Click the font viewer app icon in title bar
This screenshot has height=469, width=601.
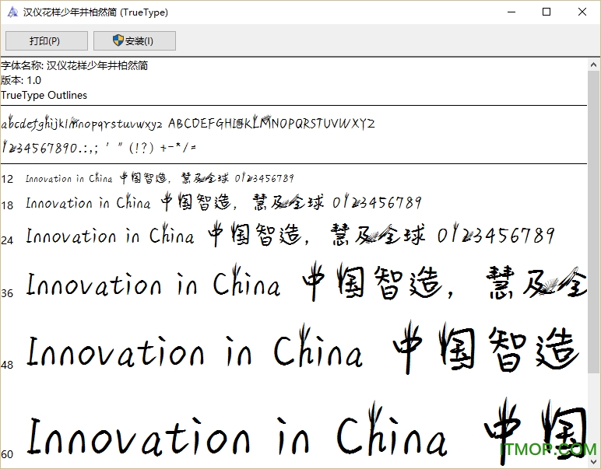(12, 12)
